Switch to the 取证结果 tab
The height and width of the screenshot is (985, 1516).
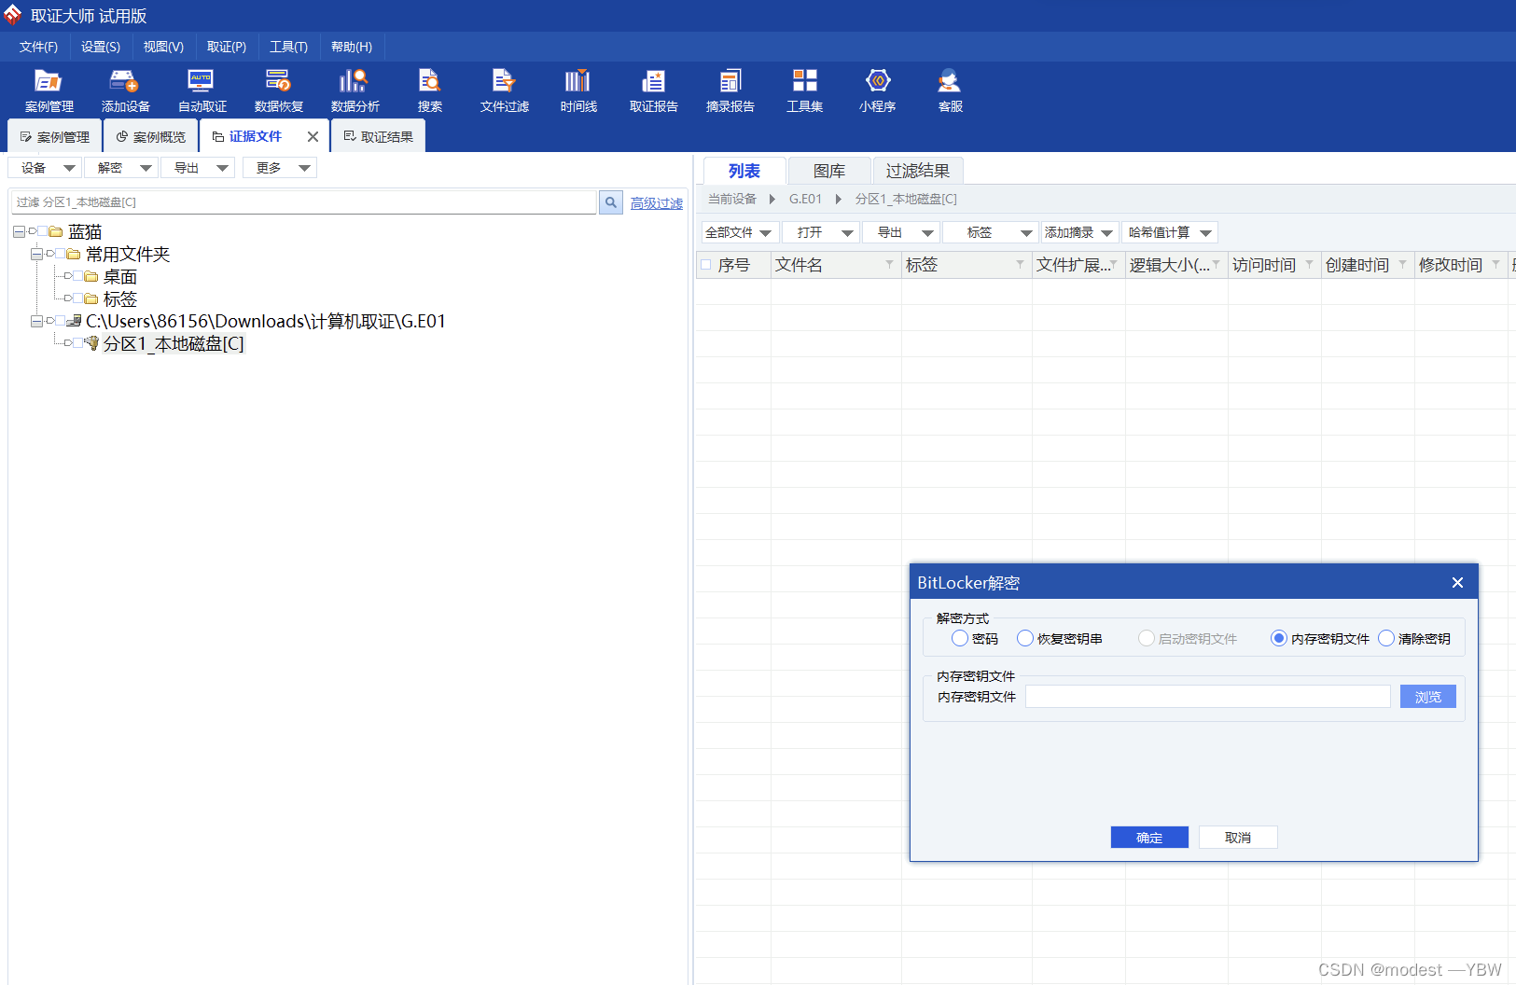tap(378, 136)
